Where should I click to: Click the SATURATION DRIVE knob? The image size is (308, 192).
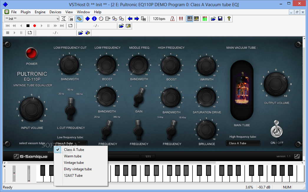tap(206, 97)
